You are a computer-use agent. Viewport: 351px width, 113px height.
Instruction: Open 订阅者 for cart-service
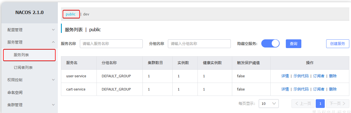coord(319,89)
